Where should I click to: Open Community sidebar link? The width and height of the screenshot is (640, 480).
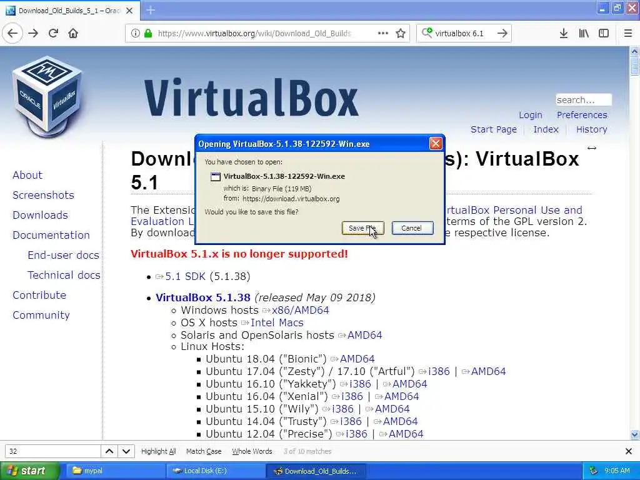click(x=41, y=315)
